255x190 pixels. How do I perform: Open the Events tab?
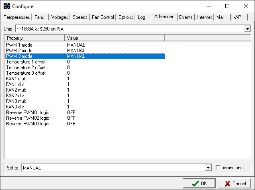(186, 17)
